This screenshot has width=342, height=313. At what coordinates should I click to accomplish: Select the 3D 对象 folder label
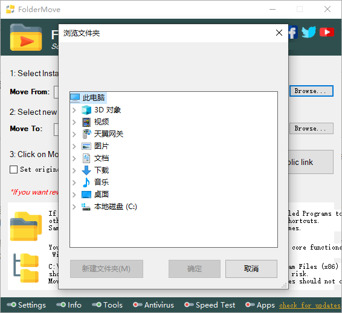coord(108,110)
